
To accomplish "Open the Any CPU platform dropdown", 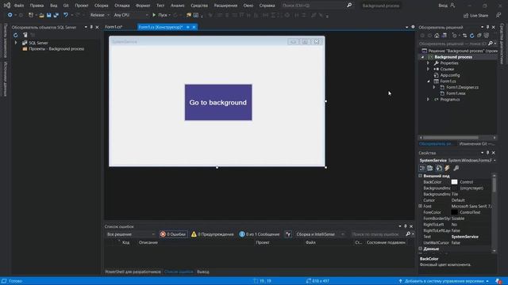I will pos(130,15).
